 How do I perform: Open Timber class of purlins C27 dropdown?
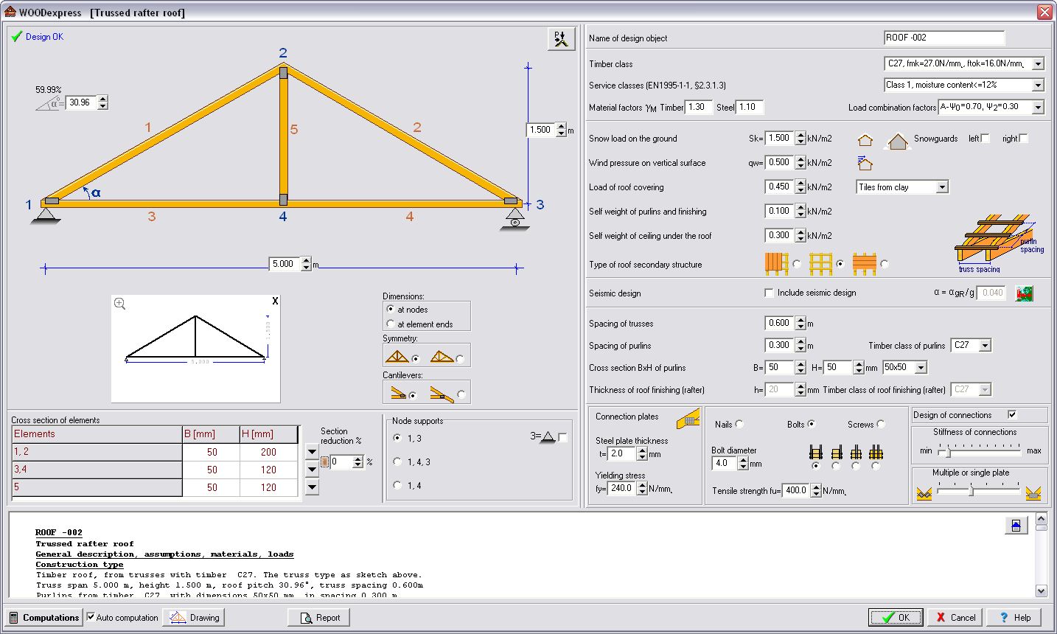[x=986, y=345]
